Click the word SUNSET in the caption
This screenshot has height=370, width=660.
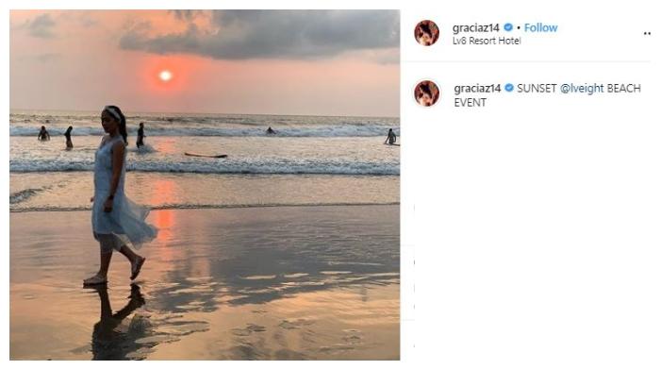536,89
